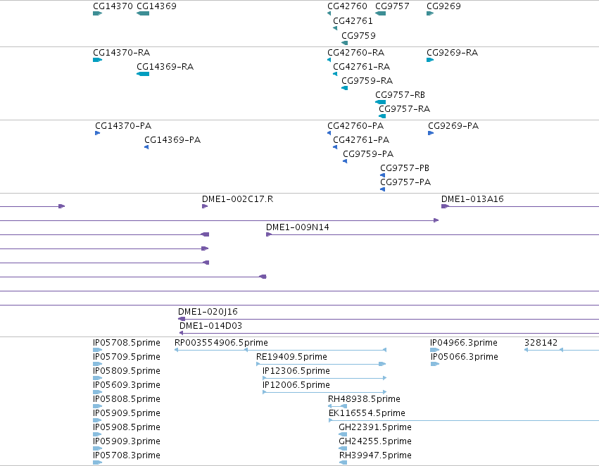Click the RH39947.5prime EST label

pos(376,455)
